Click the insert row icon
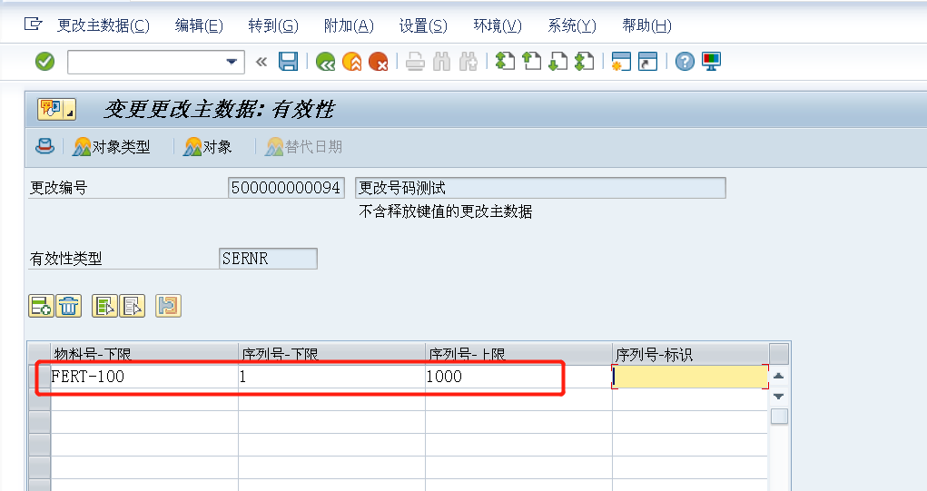 pos(41,306)
